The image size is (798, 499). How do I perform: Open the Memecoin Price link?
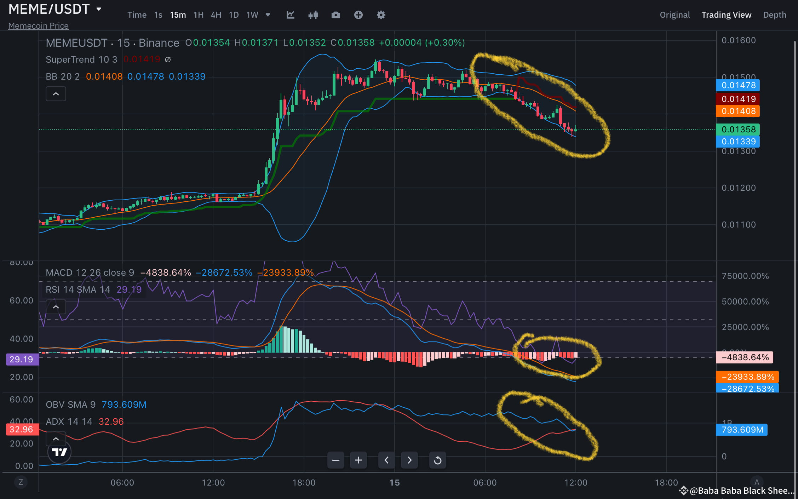(x=38, y=25)
